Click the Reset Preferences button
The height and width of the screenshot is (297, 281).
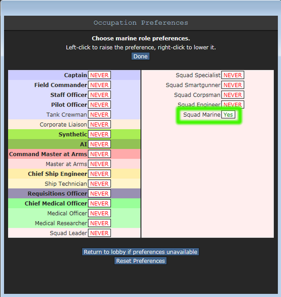tap(141, 261)
